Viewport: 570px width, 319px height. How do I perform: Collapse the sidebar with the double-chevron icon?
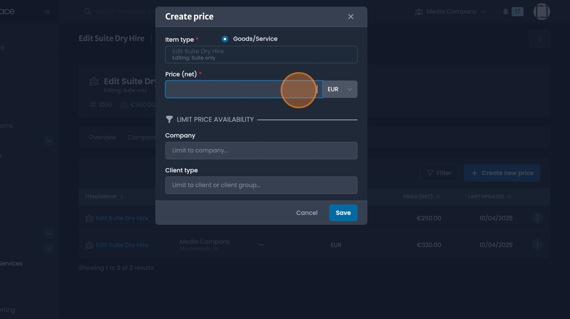click(46, 11)
